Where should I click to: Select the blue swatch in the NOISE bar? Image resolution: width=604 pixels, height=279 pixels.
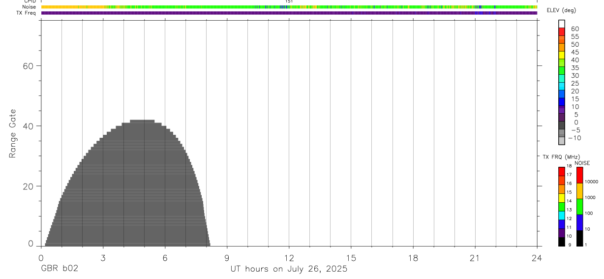[x=579, y=222]
